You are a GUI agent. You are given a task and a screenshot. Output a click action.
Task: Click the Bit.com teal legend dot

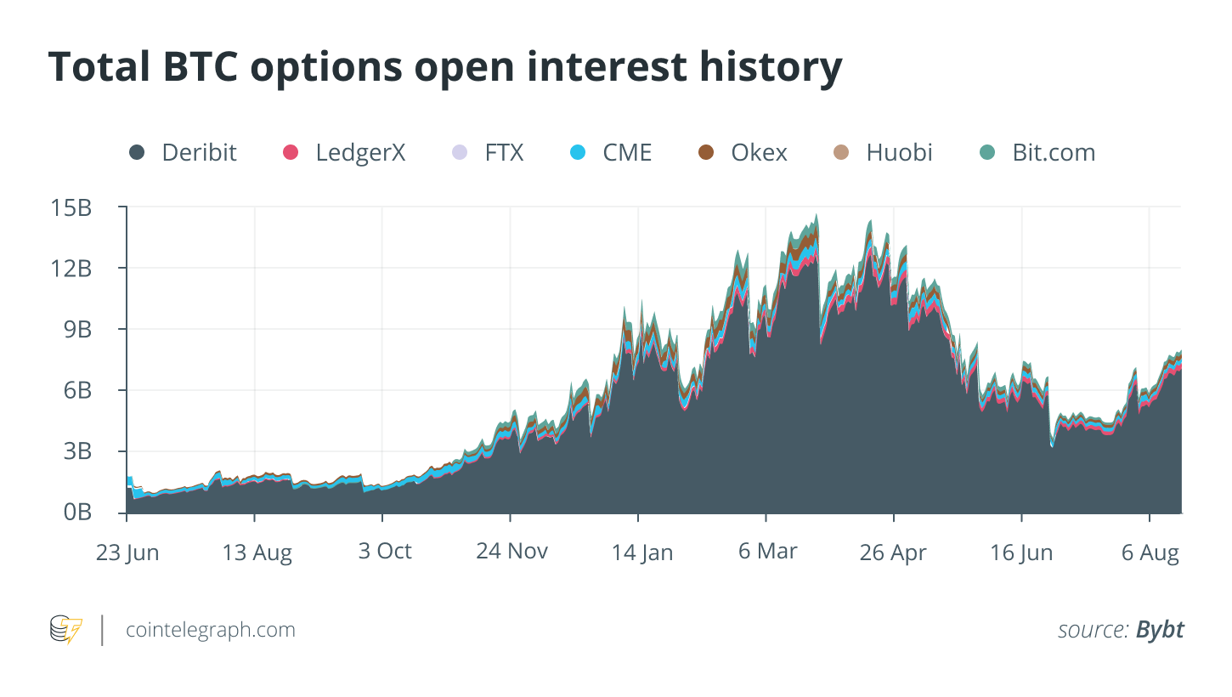click(987, 153)
